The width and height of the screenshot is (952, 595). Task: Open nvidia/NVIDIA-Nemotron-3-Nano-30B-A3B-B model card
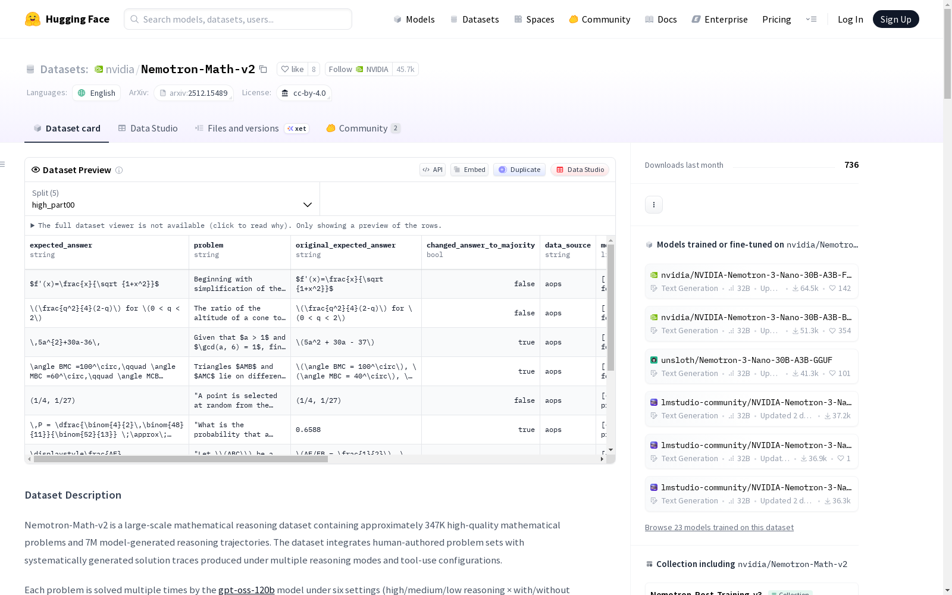[x=751, y=324]
